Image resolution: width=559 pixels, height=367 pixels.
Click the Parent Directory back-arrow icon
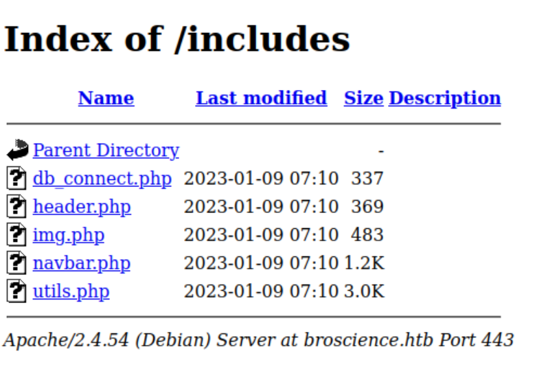pyautogui.click(x=18, y=150)
